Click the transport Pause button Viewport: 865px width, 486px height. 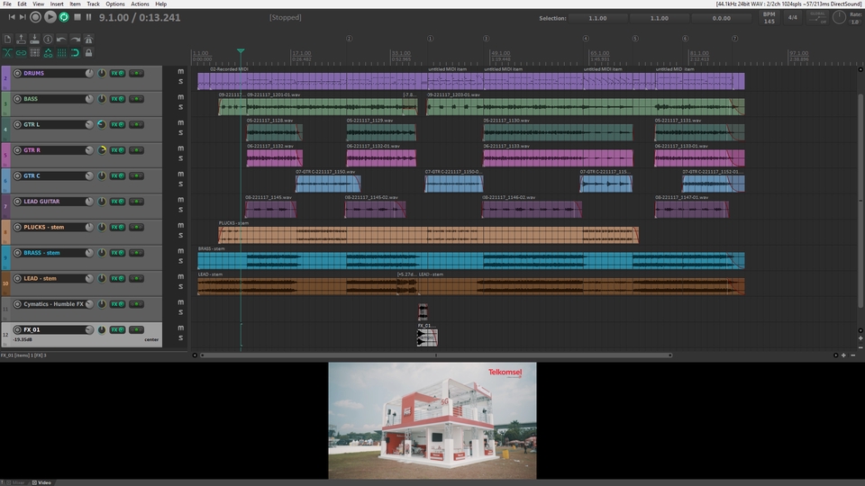pyautogui.click(x=88, y=17)
